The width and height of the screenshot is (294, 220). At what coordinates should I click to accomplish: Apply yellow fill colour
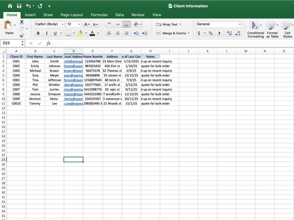pos(81,33)
